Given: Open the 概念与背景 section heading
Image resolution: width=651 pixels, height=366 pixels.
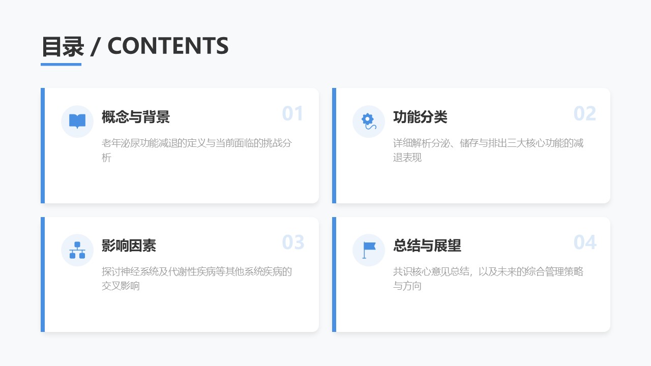Looking at the screenshot, I should point(135,117).
